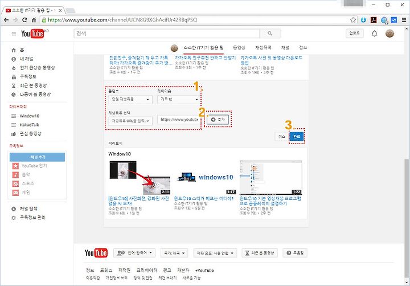Expand the 콘텐츠 dropdown (단일 재생목록)
Viewport: 410px width, 286px height.
tap(130, 100)
